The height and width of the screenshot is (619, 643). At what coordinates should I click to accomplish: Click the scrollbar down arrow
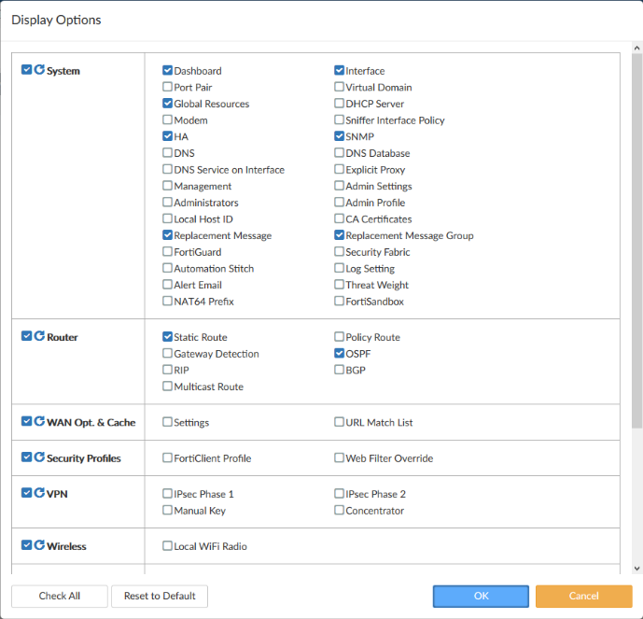tap(636, 569)
